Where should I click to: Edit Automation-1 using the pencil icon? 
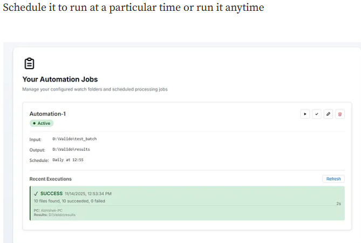tap(328, 114)
